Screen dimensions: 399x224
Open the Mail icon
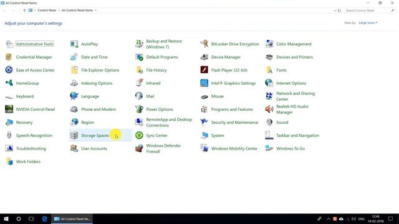point(139,96)
